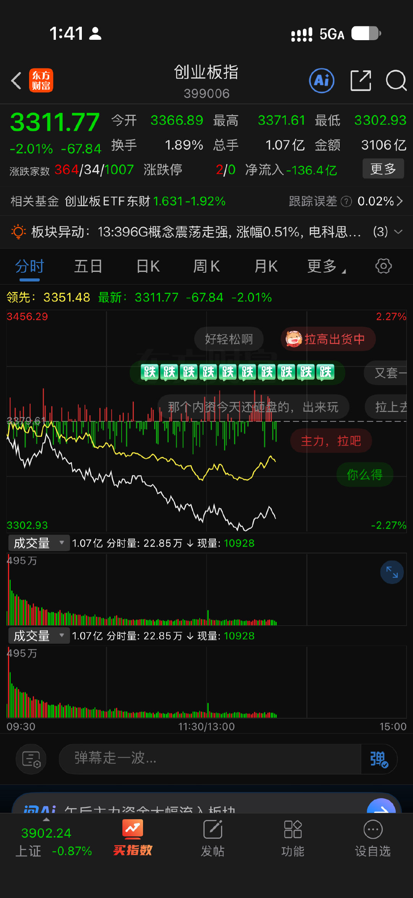Tap the 买指数 chart icon
Image resolution: width=413 pixels, height=898 pixels.
(x=133, y=829)
